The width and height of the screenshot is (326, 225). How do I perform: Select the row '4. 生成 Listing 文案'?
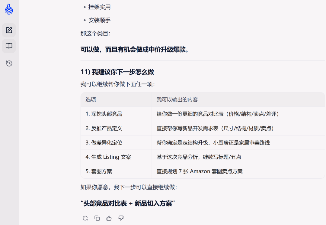[203, 157]
